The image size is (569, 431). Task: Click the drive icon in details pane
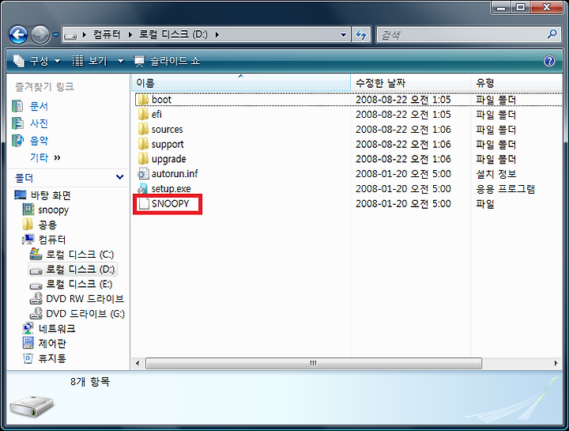pos(32,406)
